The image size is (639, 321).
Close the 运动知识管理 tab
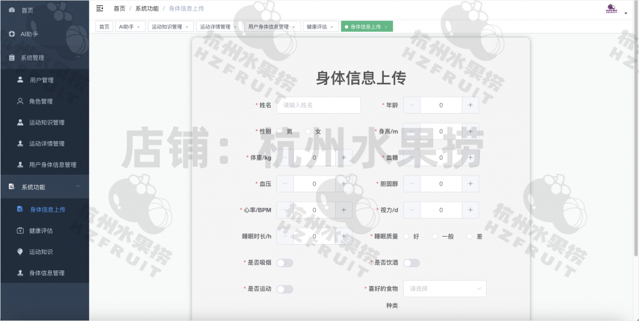pos(187,27)
